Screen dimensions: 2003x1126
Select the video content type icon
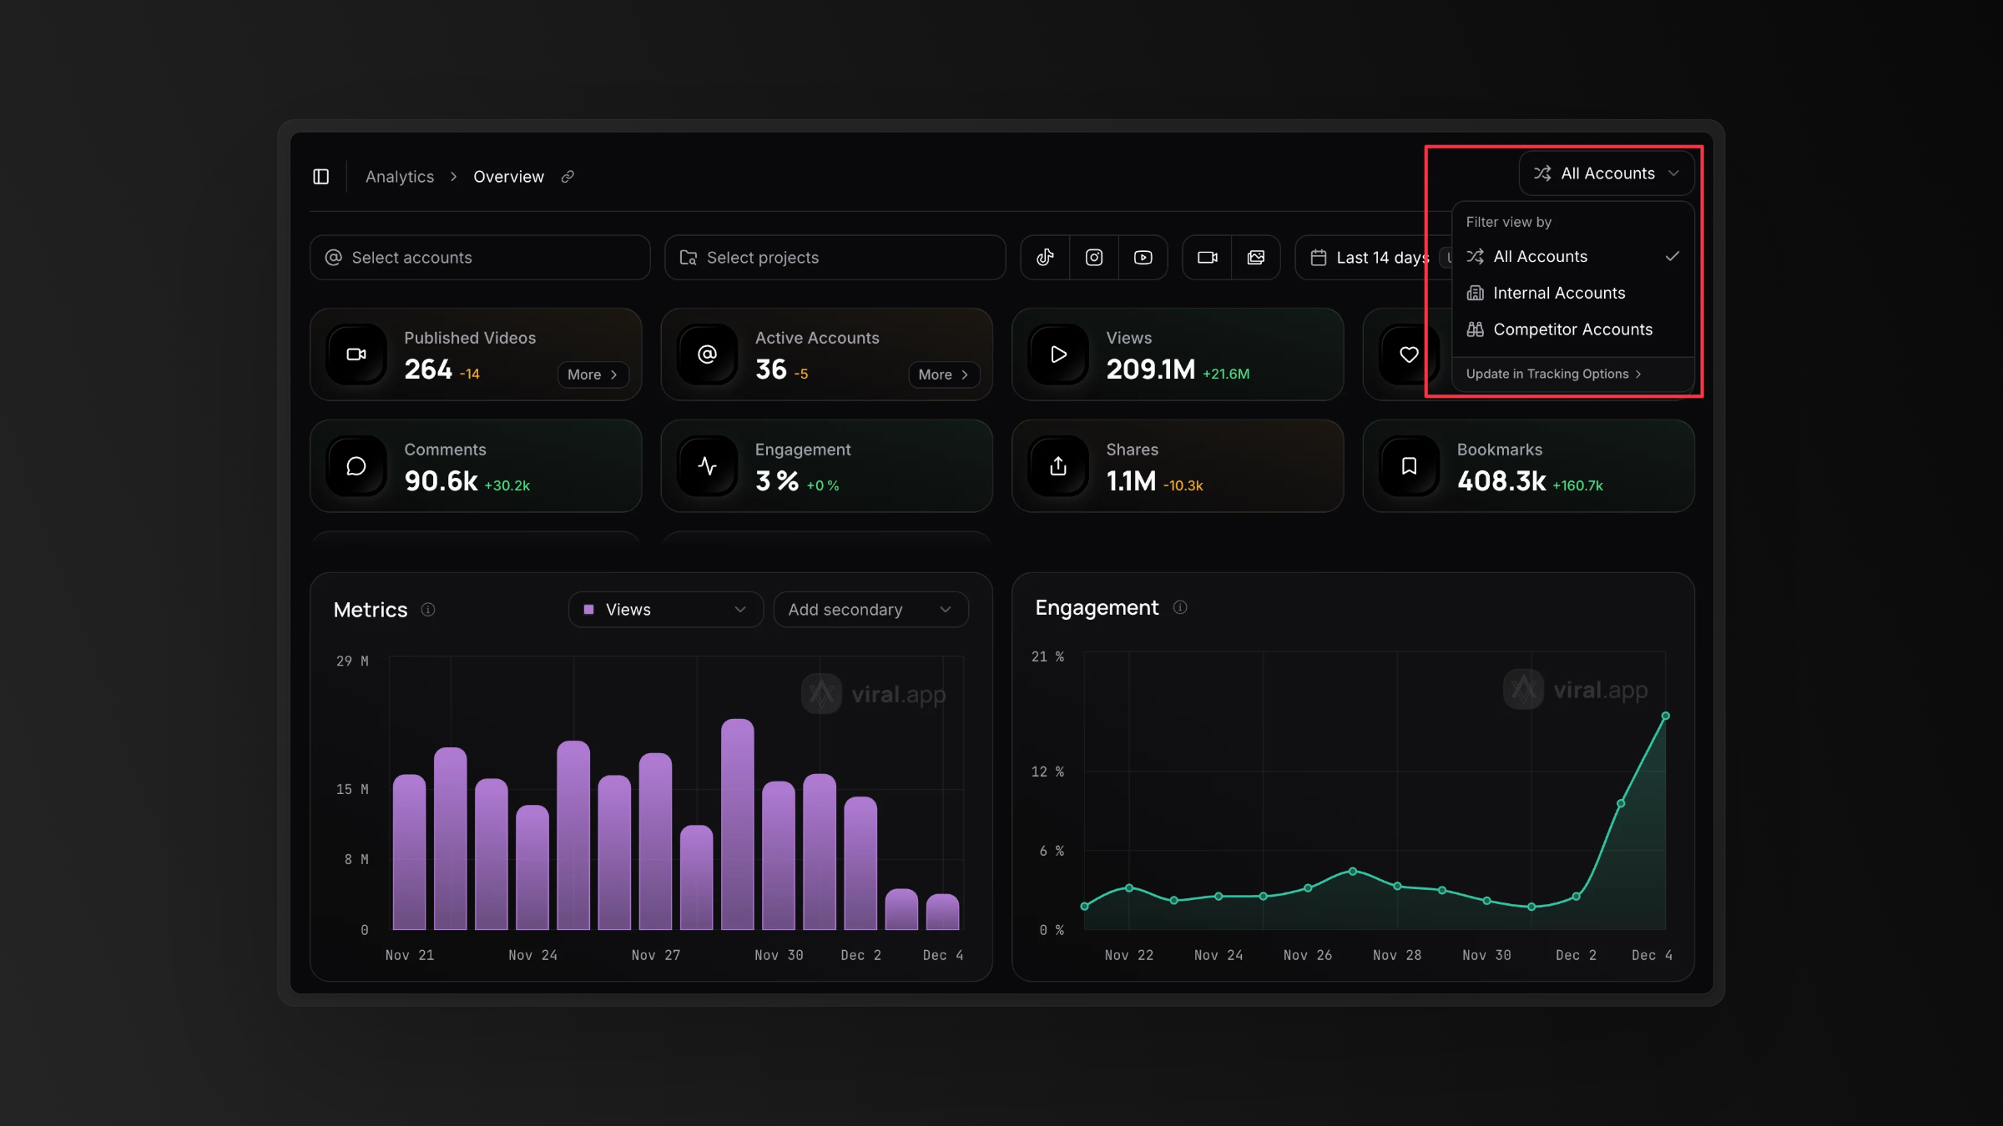(x=1207, y=258)
